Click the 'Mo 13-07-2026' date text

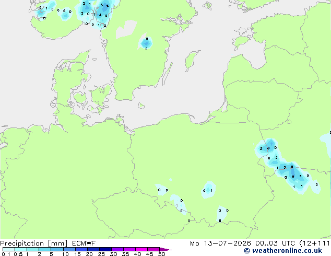tap(220, 243)
